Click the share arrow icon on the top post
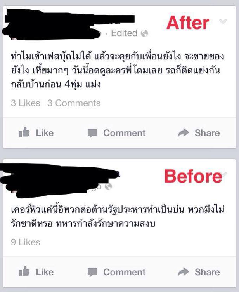Screen dimensions: 239x292 point(184,132)
